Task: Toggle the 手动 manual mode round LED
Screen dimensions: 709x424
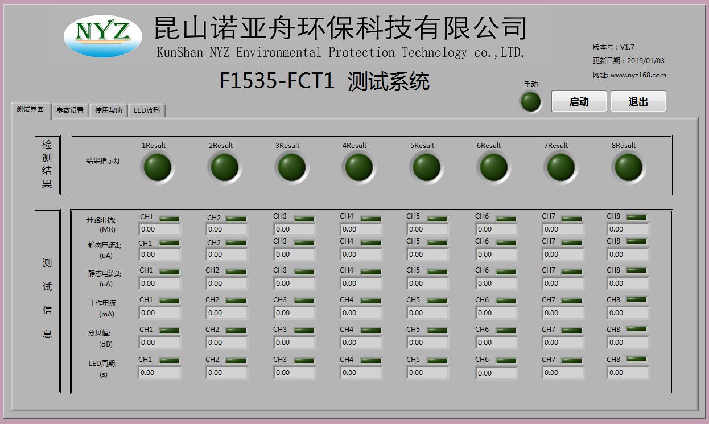Action: [x=531, y=102]
